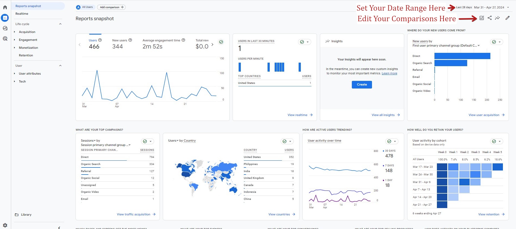Open the Users metric dropdown on the Country card

pyautogui.click(x=173, y=141)
